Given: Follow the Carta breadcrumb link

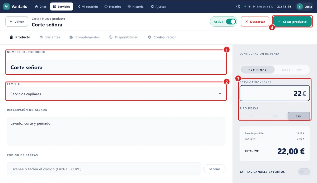Looking at the screenshot, I should pyautogui.click(x=35, y=19).
